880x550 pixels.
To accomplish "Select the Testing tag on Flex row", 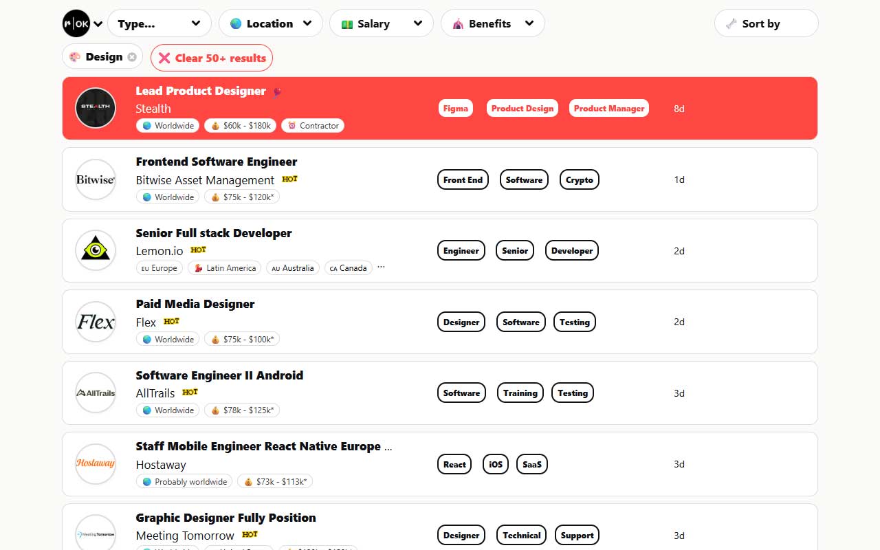I will (x=575, y=322).
